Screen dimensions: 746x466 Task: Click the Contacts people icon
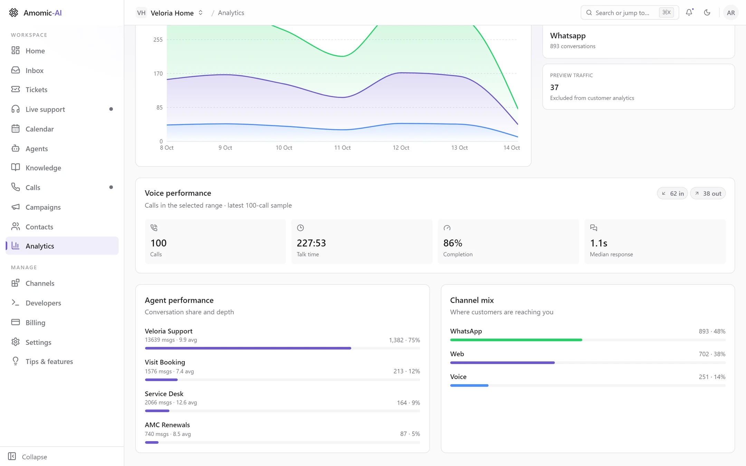(16, 226)
